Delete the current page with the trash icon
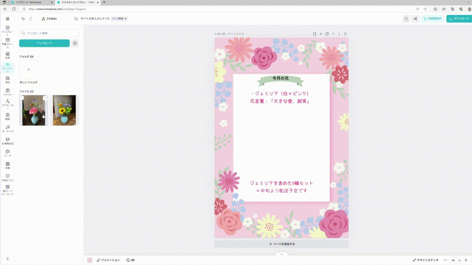This screenshot has width=472, height=265. (x=345, y=33)
